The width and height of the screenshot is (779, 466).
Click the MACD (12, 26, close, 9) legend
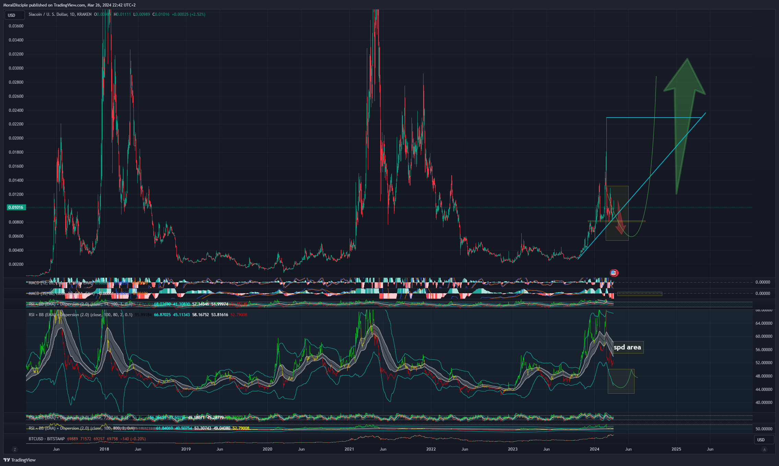(x=60, y=283)
